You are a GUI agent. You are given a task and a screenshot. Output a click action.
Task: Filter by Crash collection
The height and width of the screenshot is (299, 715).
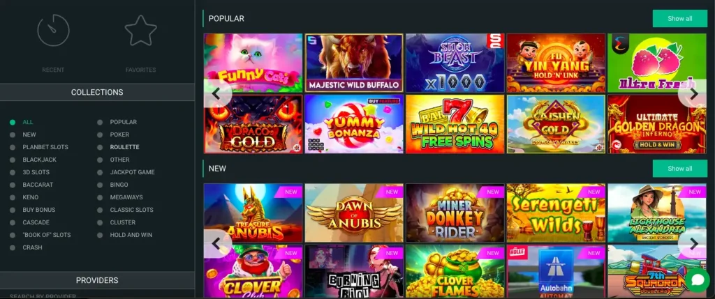[x=27, y=247]
